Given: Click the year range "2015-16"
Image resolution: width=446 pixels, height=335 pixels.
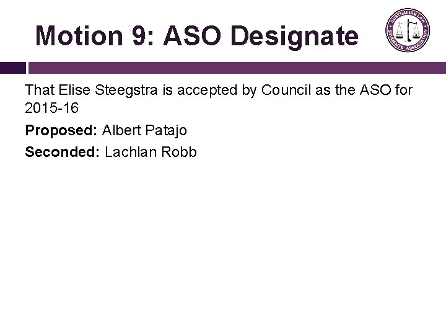Looking at the screenshot, I should point(52,108).
